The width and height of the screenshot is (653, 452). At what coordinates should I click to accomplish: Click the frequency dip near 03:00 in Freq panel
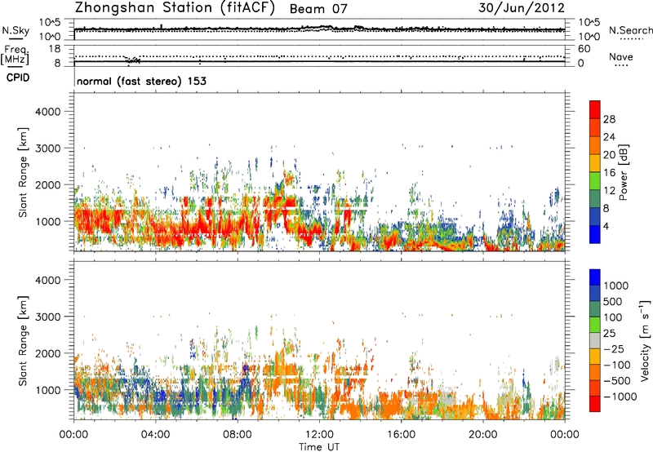(x=133, y=60)
